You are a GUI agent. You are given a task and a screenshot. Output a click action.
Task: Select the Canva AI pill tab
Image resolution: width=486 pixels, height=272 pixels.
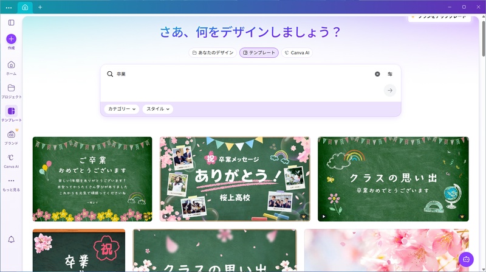pos(297,53)
